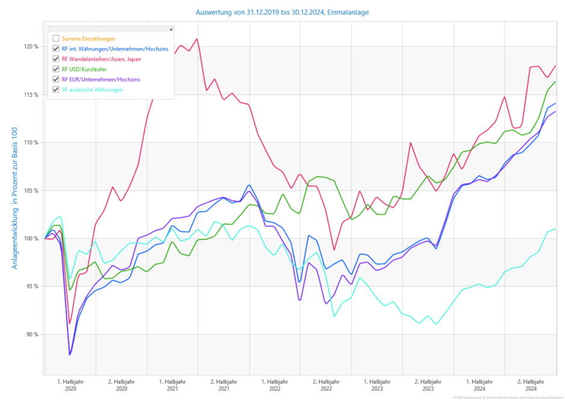Select the 2. Halbjahr 2024 axis label
Image resolution: width=565 pixels, height=400 pixels.
click(532, 385)
